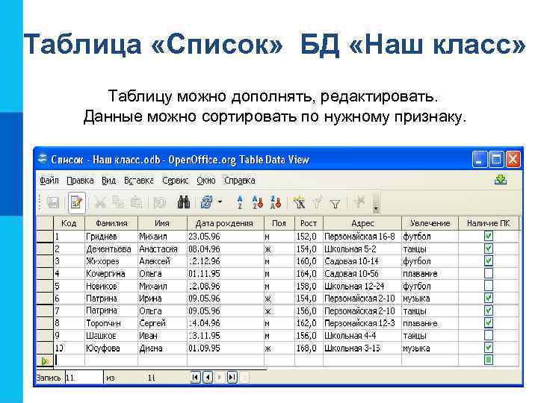538x403 pixels.
Task: Click the surname cell 'Юсуфова'
Action: [111, 349]
